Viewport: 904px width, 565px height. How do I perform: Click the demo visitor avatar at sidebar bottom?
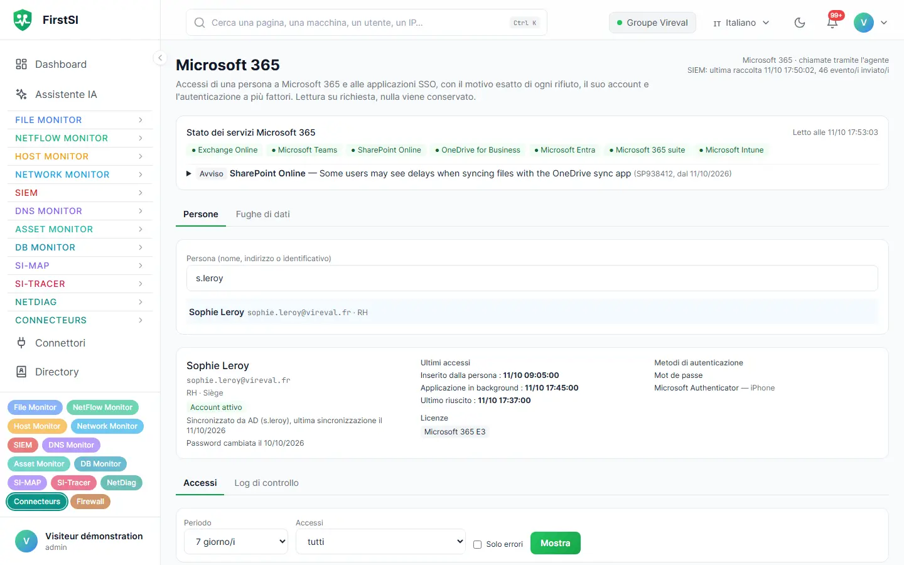pyautogui.click(x=26, y=541)
